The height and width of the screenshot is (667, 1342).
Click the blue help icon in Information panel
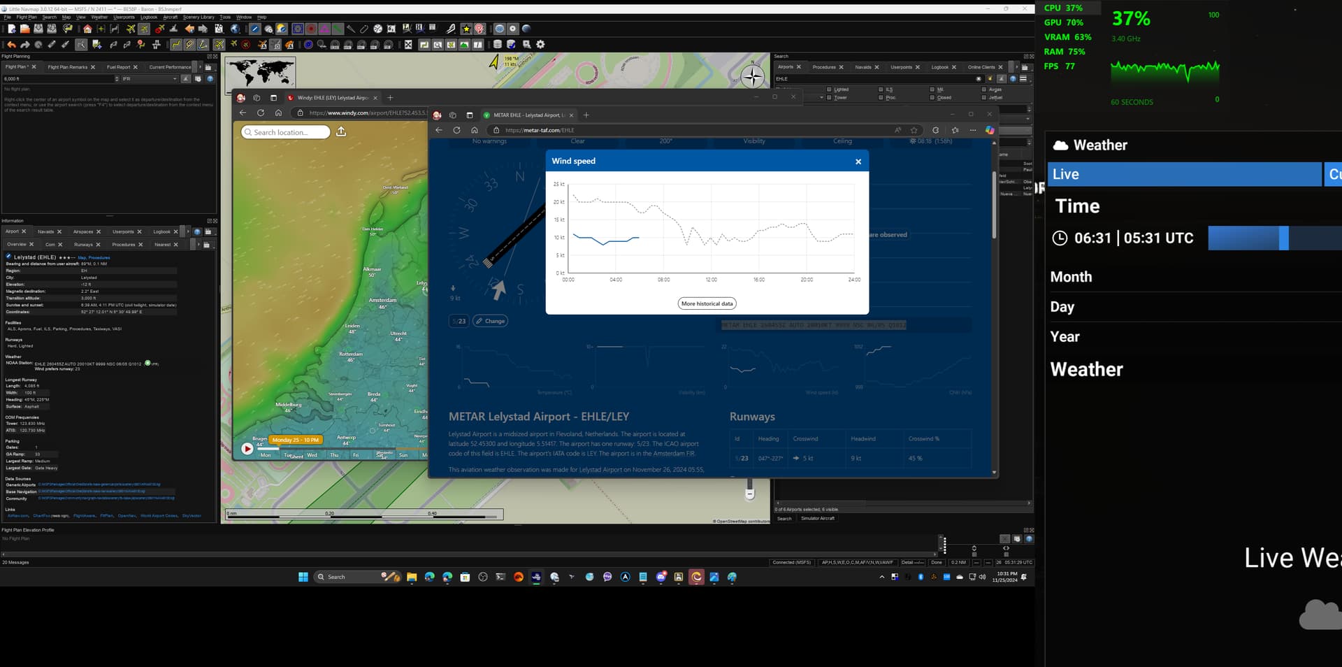[x=197, y=231]
